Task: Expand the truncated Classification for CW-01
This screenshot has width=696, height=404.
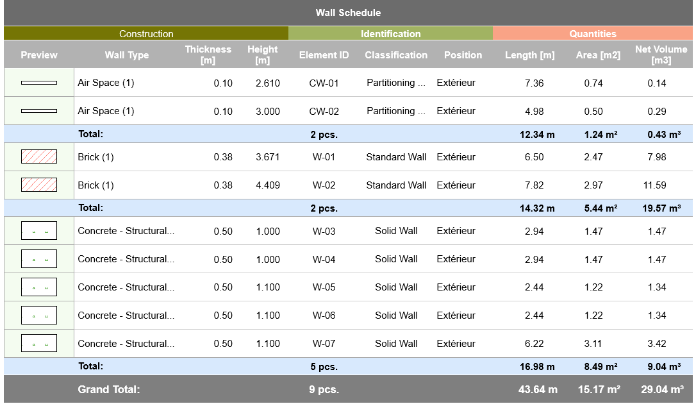Action: [x=395, y=82]
